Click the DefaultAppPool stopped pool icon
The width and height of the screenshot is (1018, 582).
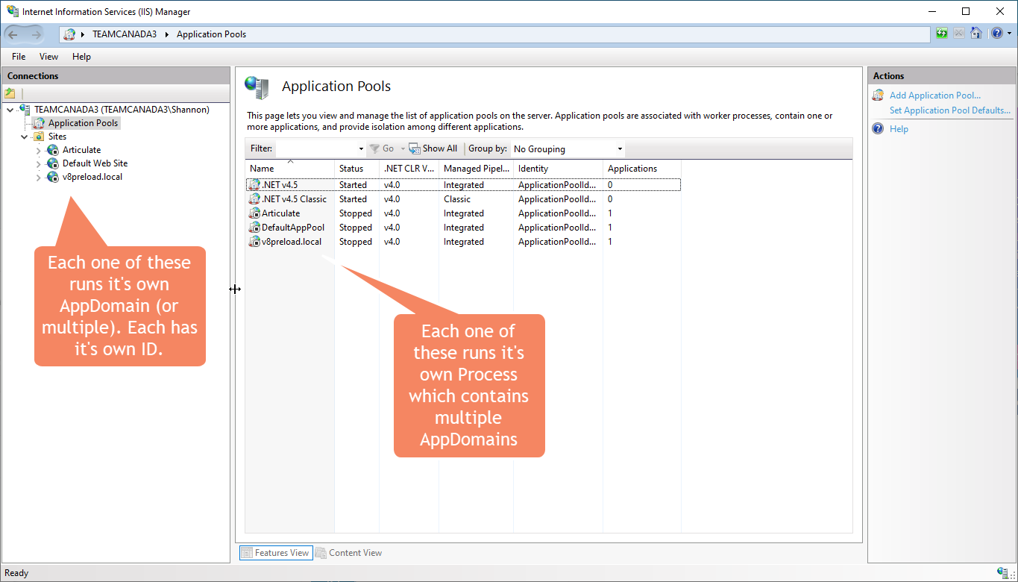[x=254, y=228]
